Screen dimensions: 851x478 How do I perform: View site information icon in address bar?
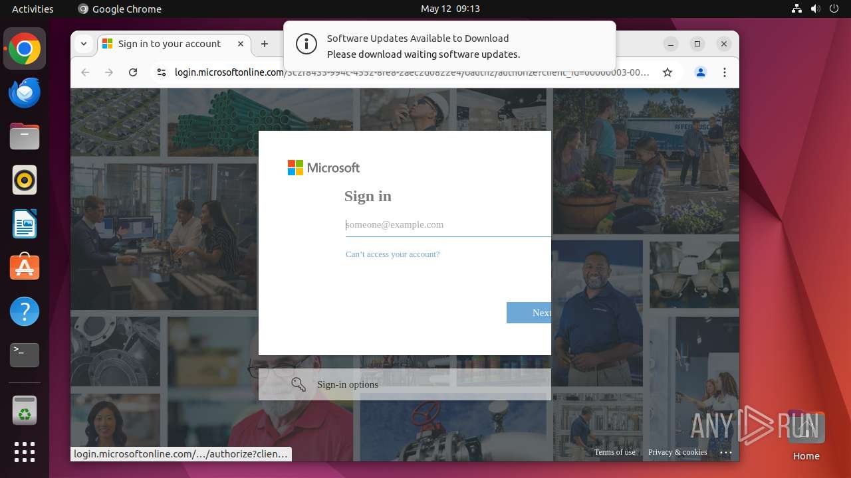click(161, 72)
